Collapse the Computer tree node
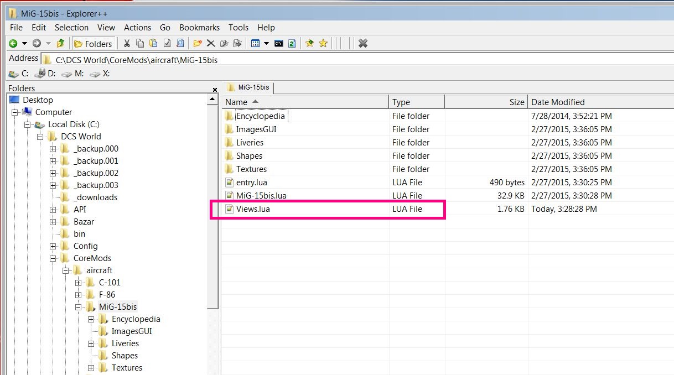674x375 pixels. (15, 112)
